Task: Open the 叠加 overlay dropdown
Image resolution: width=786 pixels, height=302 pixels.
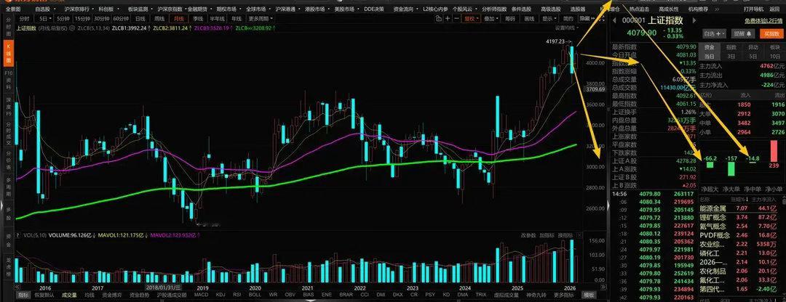Action: coord(491,18)
